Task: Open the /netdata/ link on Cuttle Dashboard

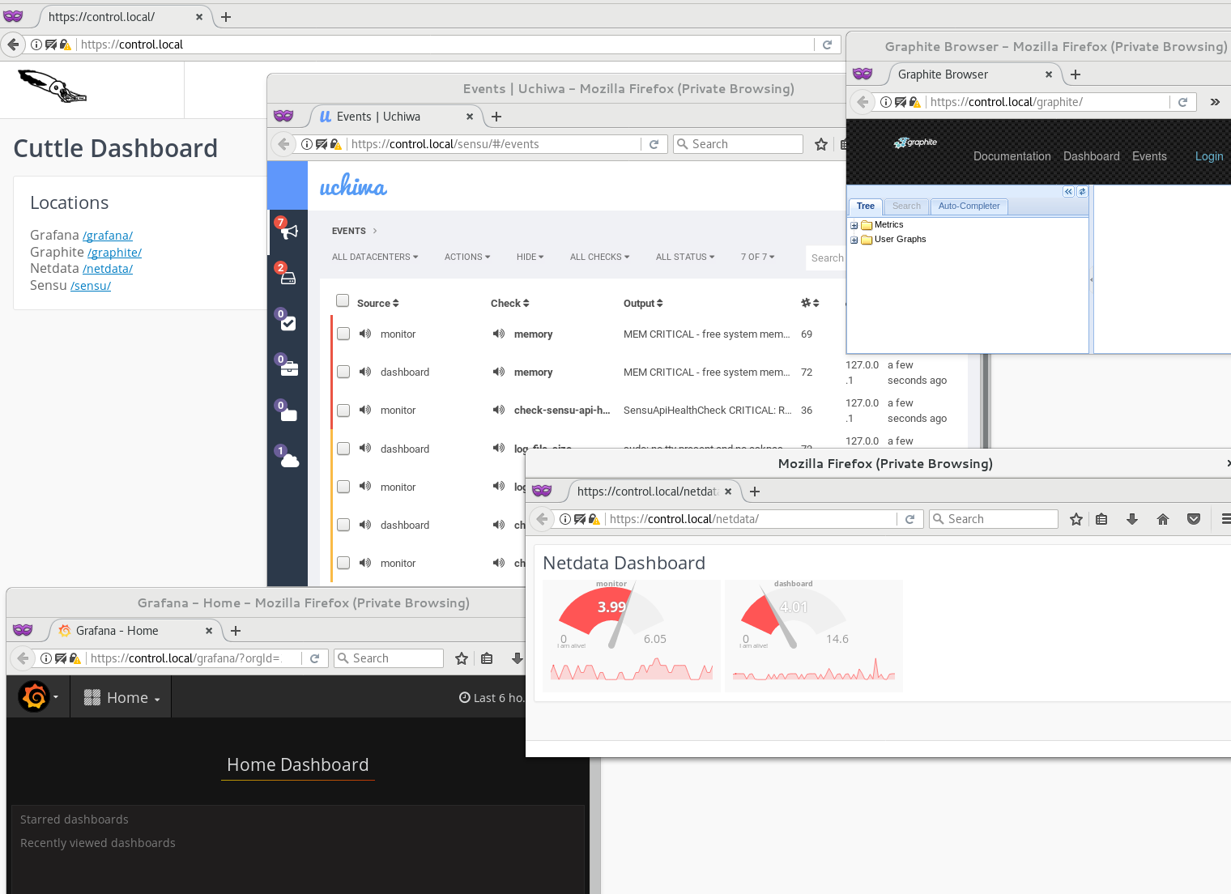Action: 108,269
